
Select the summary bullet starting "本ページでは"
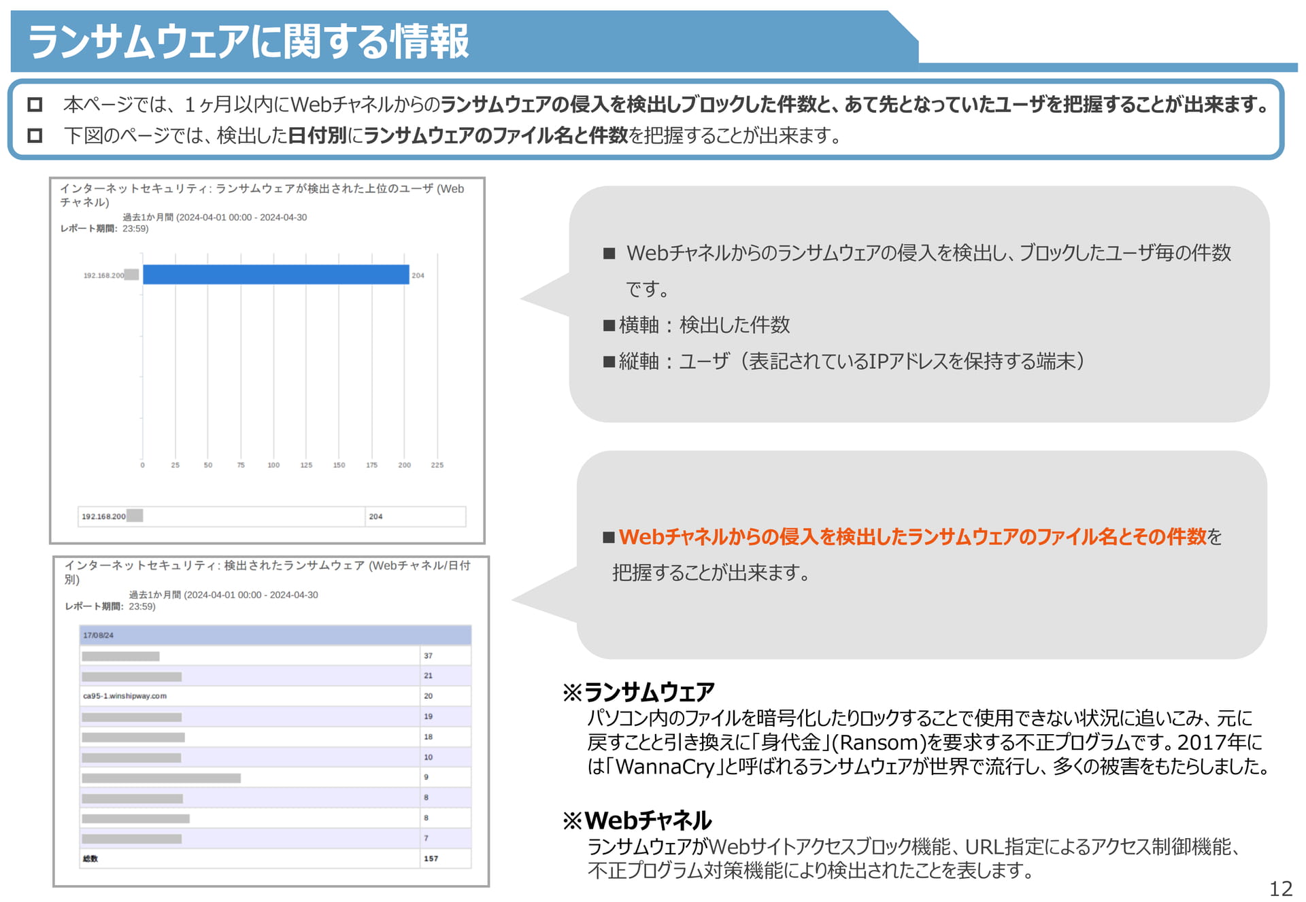pos(667,104)
